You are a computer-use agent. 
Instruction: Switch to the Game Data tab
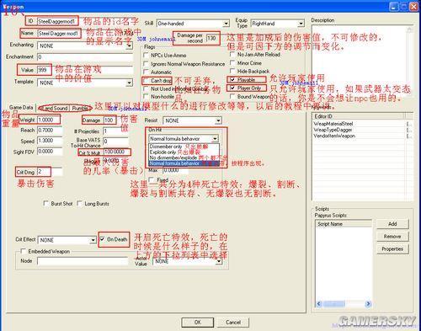tap(21, 107)
